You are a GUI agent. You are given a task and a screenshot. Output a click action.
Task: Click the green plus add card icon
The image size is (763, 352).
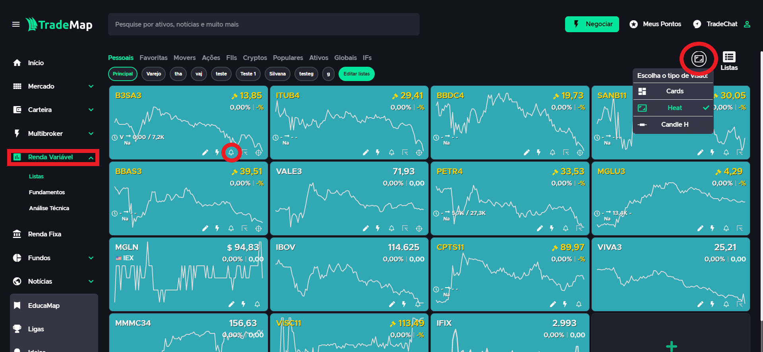pos(671,346)
